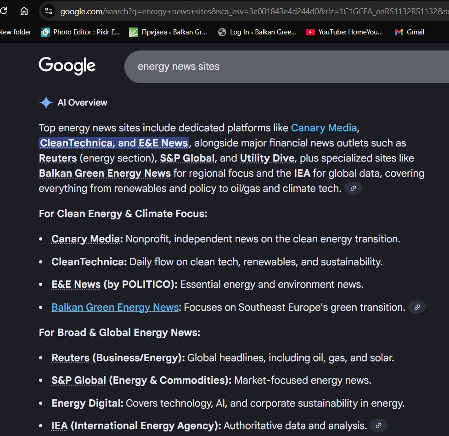
Task: Open the Photo Editor Pixlr bookmark
Action: (80, 32)
